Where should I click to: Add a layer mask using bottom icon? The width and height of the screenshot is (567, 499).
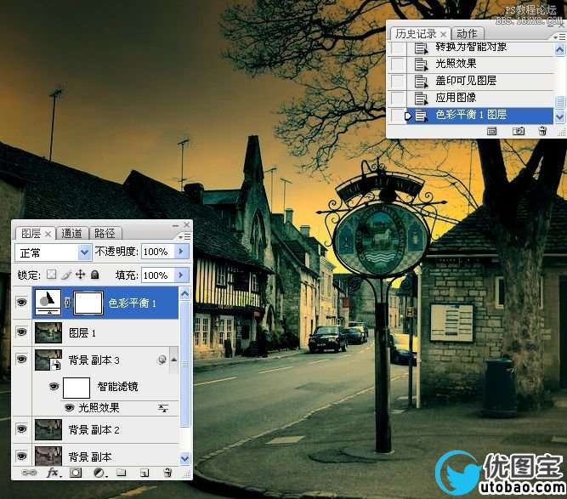(x=76, y=472)
